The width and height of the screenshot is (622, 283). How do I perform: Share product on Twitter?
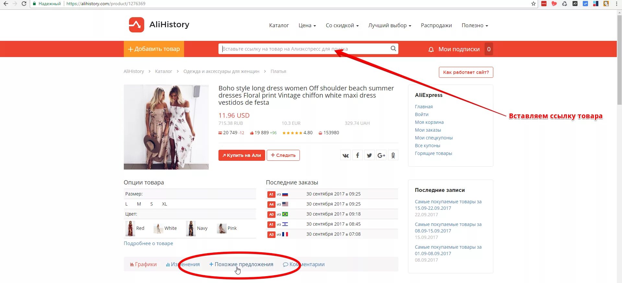[x=369, y=155]
